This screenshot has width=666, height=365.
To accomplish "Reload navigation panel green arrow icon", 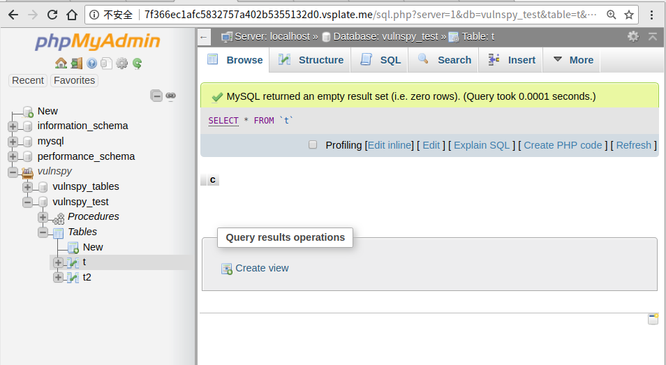I will click(x=137, y=64).
